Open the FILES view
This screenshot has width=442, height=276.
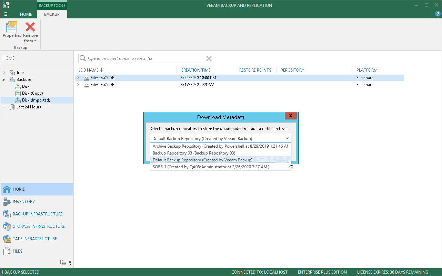click(x=18, y=251)
